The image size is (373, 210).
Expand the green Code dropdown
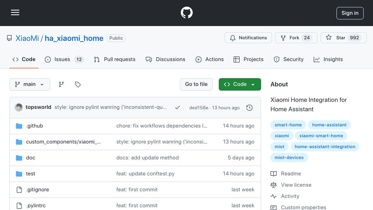click(240, 84)
